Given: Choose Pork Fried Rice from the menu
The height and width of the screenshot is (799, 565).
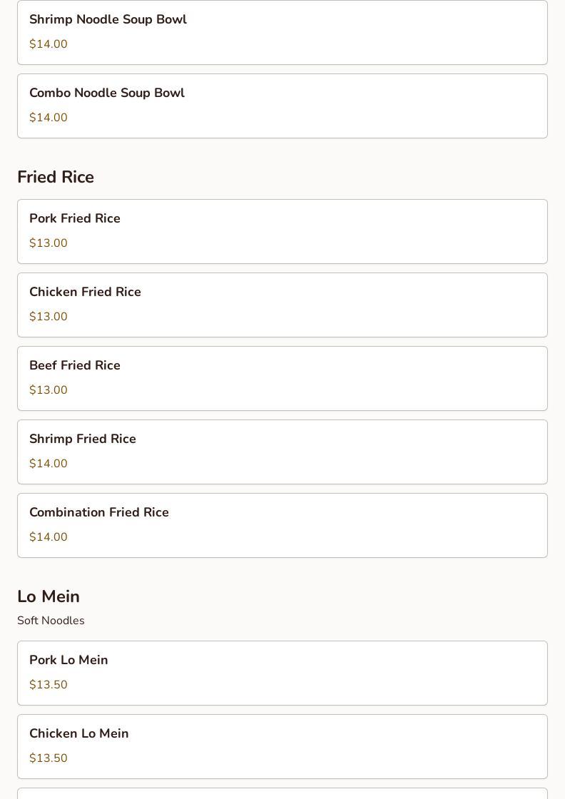Looking at the screenshot, I should coord(282,231).
